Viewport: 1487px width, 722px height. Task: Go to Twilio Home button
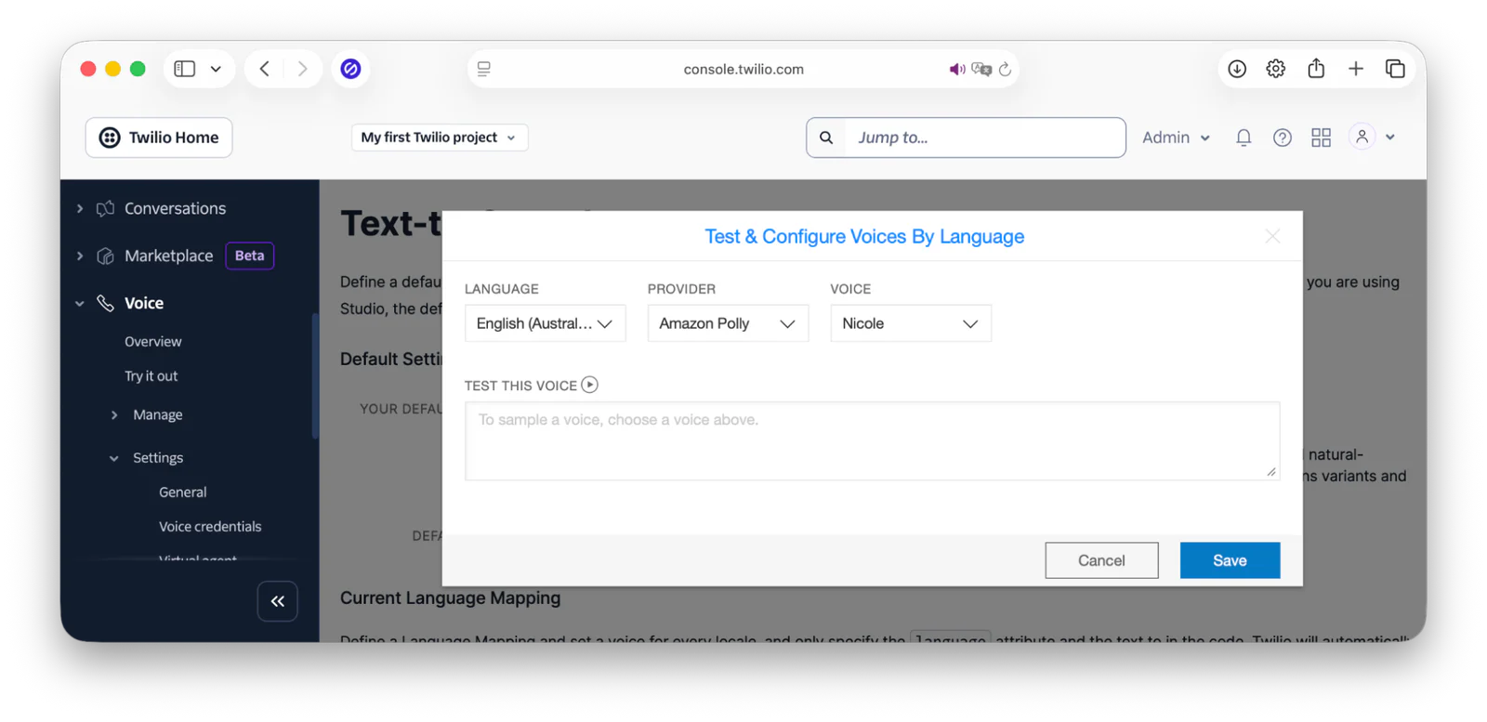coord(159,138)
